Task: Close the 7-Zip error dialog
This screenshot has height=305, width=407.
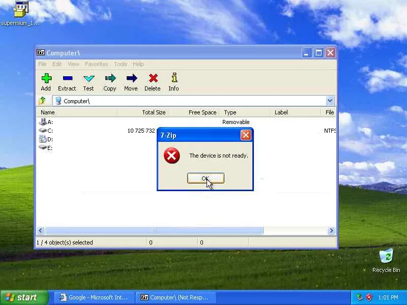Action: tap(246, 135)
